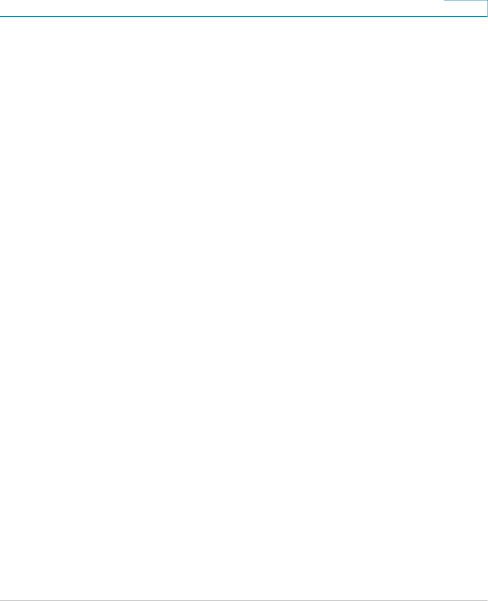Viewport: 488px width, 601px height.
Task: Click the footer line at the page bottom
Action: point(244,600)
